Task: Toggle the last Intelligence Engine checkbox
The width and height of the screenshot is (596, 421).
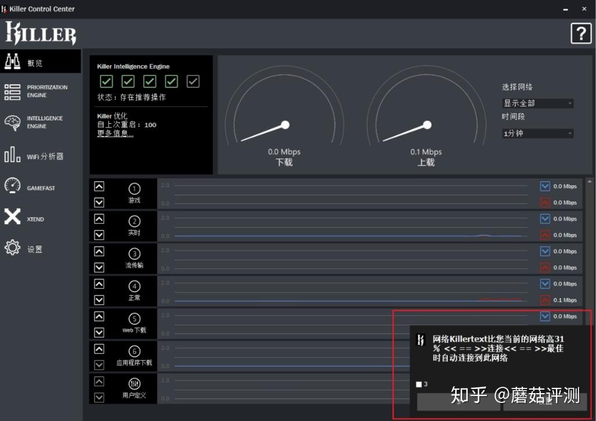Action: pos(192,81)
